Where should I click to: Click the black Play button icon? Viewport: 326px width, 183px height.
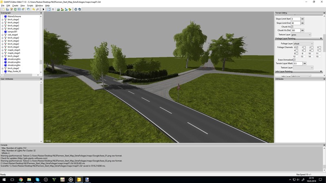(44, 9)
